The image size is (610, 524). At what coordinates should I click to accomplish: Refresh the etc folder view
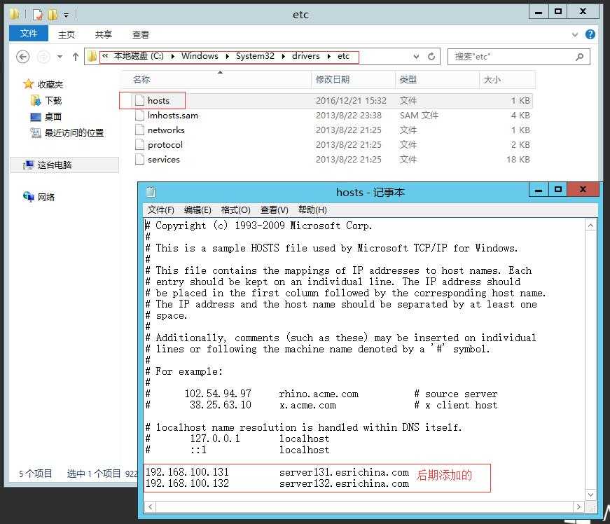click(431, 57)
